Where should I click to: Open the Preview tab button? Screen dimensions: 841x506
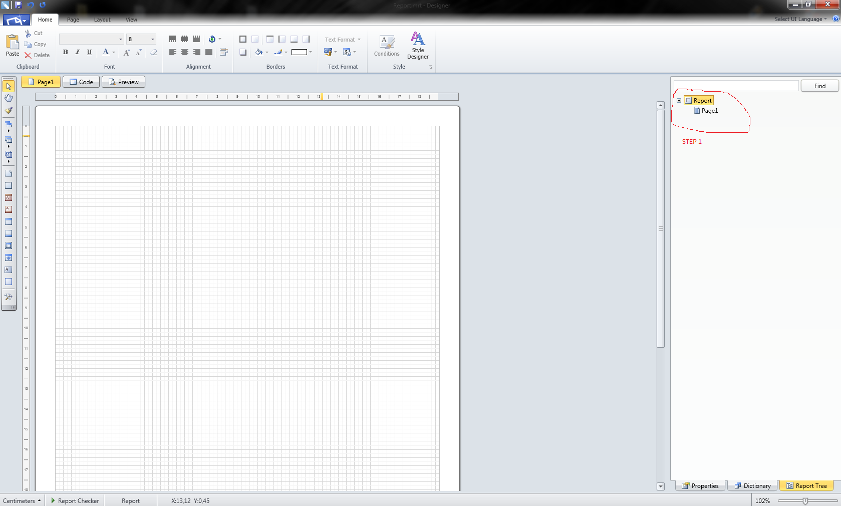point(124,82)
